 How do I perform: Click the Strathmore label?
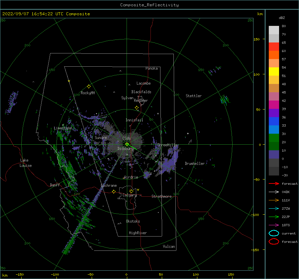[161, 196]
